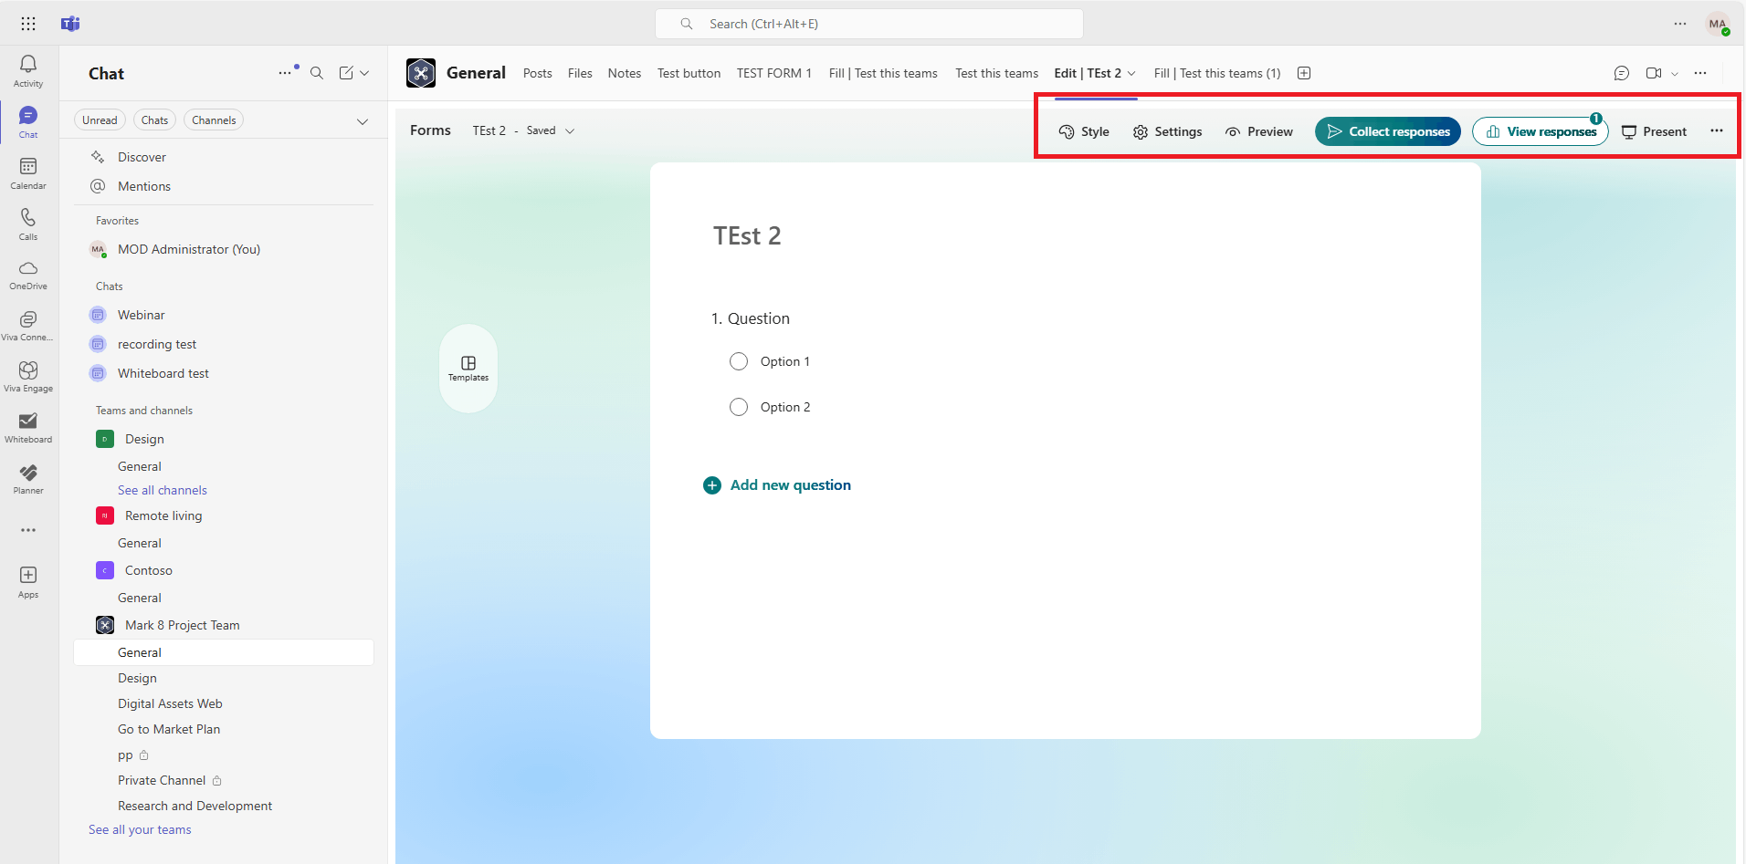Filter chat list by Chats
Viewport: 1746px width, 864px height.
pyautogui.click(x=154, y=120)
